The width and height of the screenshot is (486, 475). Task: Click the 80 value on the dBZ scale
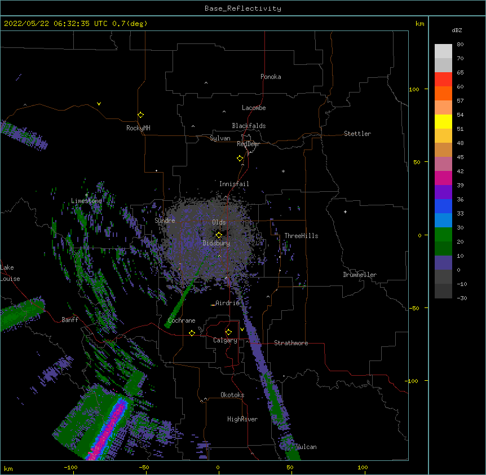click(x=460, y=45)
